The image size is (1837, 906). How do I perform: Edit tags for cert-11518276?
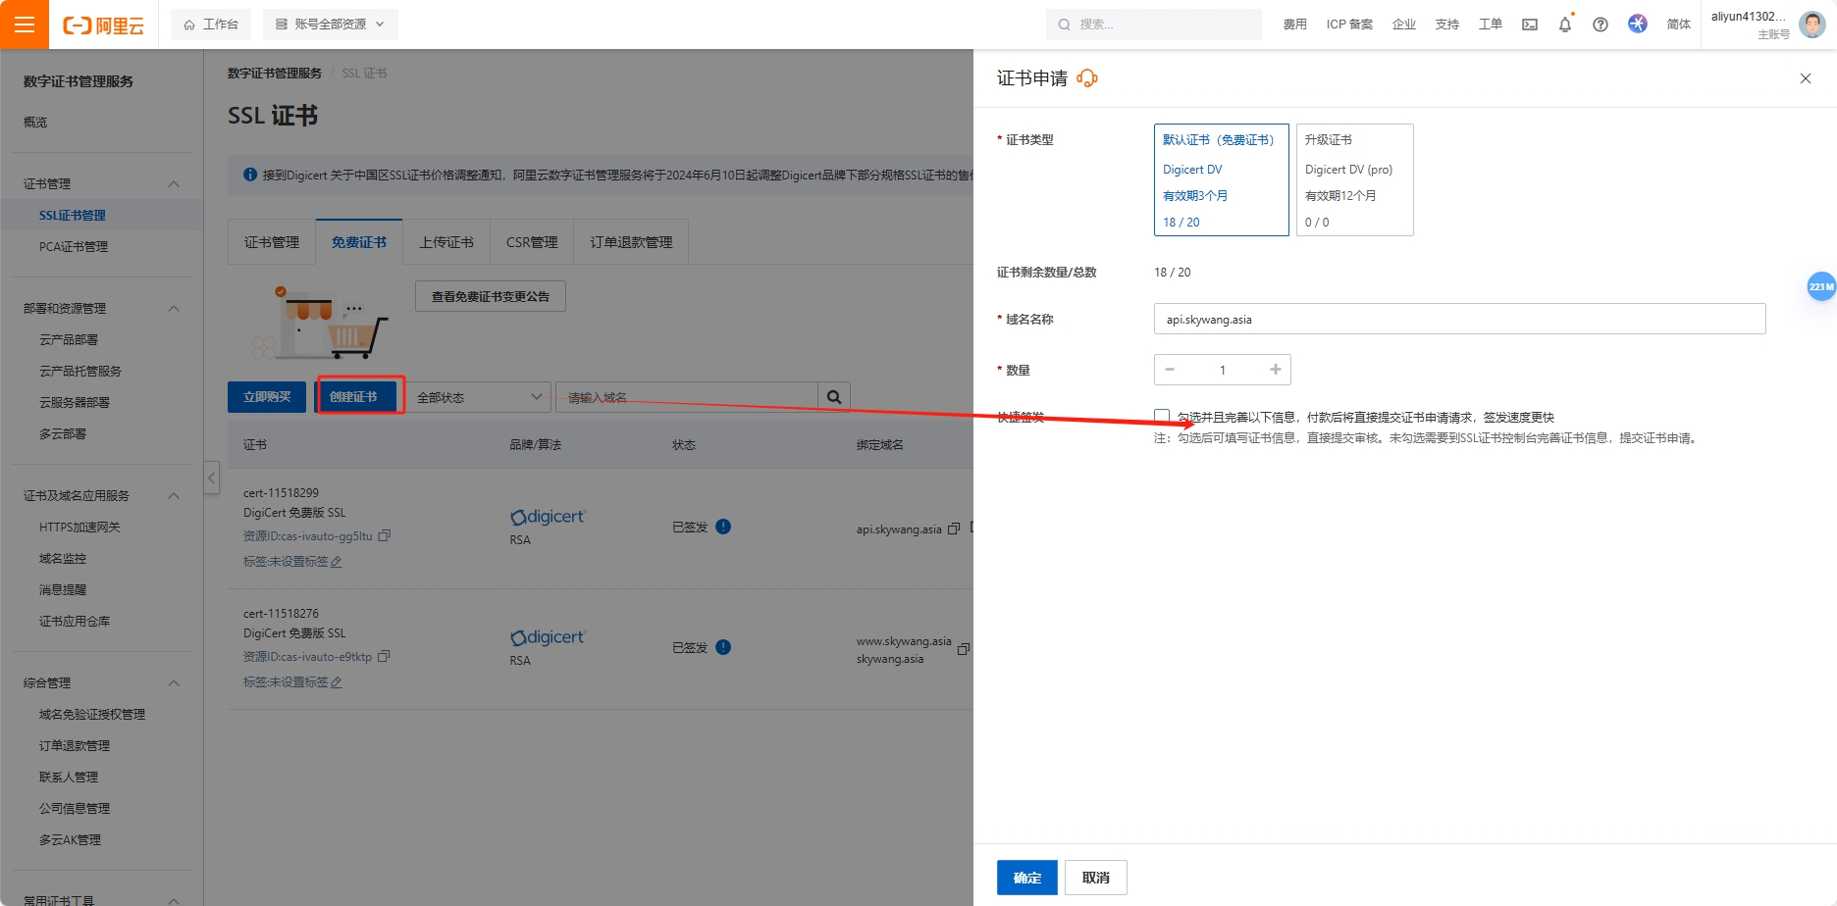click(337, 682)
